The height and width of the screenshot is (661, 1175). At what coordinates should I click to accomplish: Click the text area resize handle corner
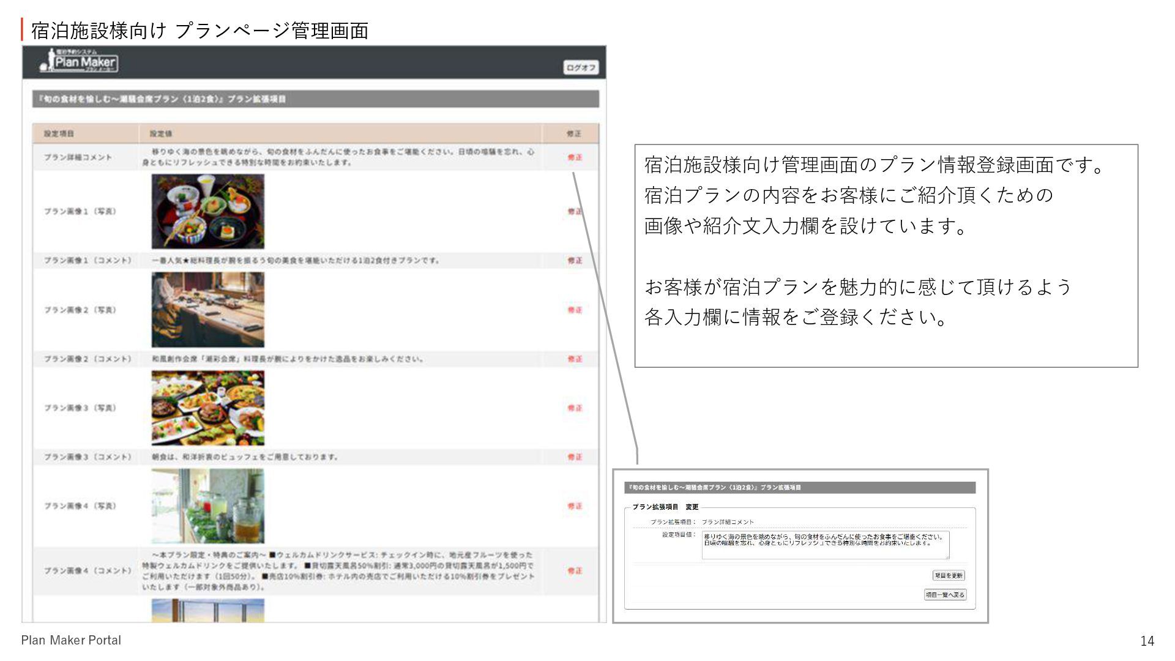(x=947, y=557)
